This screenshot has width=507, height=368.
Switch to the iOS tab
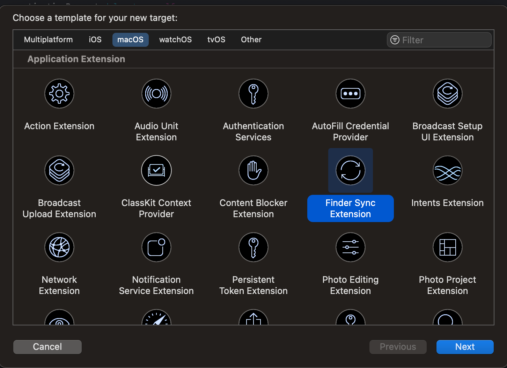click(x=95, y=40)
